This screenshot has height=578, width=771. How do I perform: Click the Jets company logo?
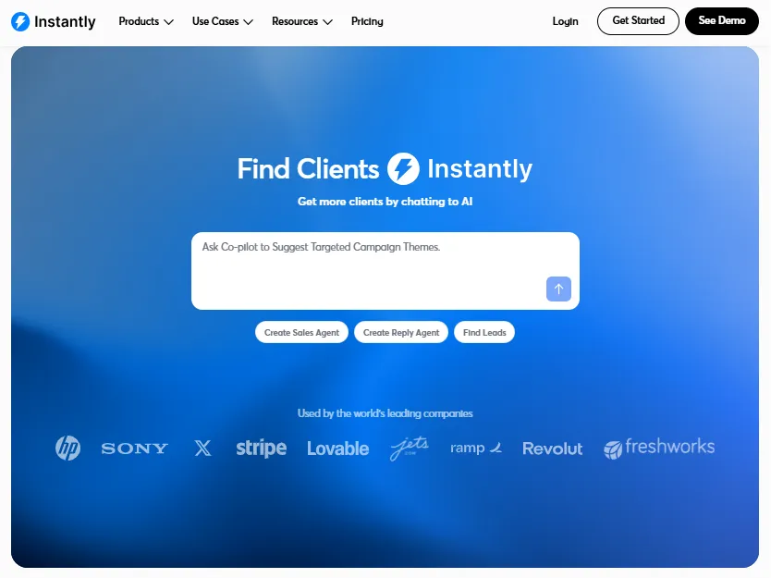(x=410, y=449)
